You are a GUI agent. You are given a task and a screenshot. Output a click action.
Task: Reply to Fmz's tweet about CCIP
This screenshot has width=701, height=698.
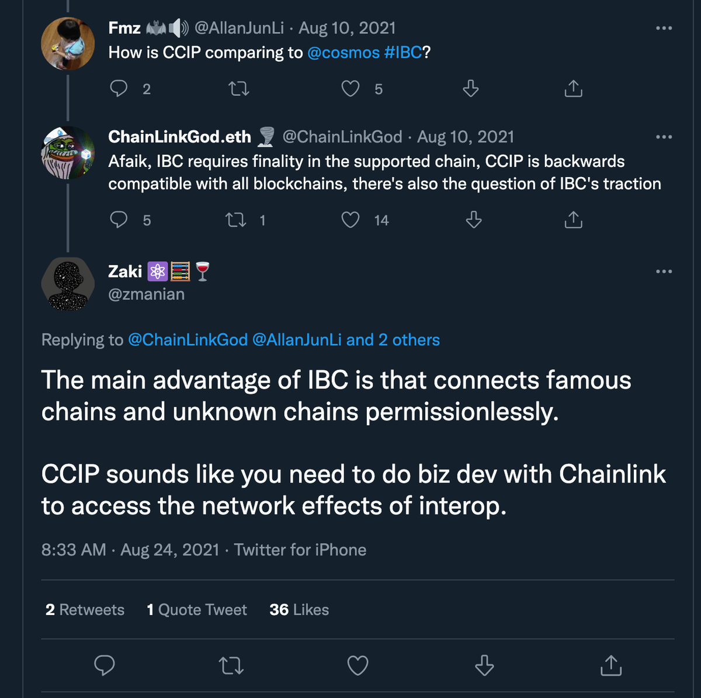pos(119,89)
